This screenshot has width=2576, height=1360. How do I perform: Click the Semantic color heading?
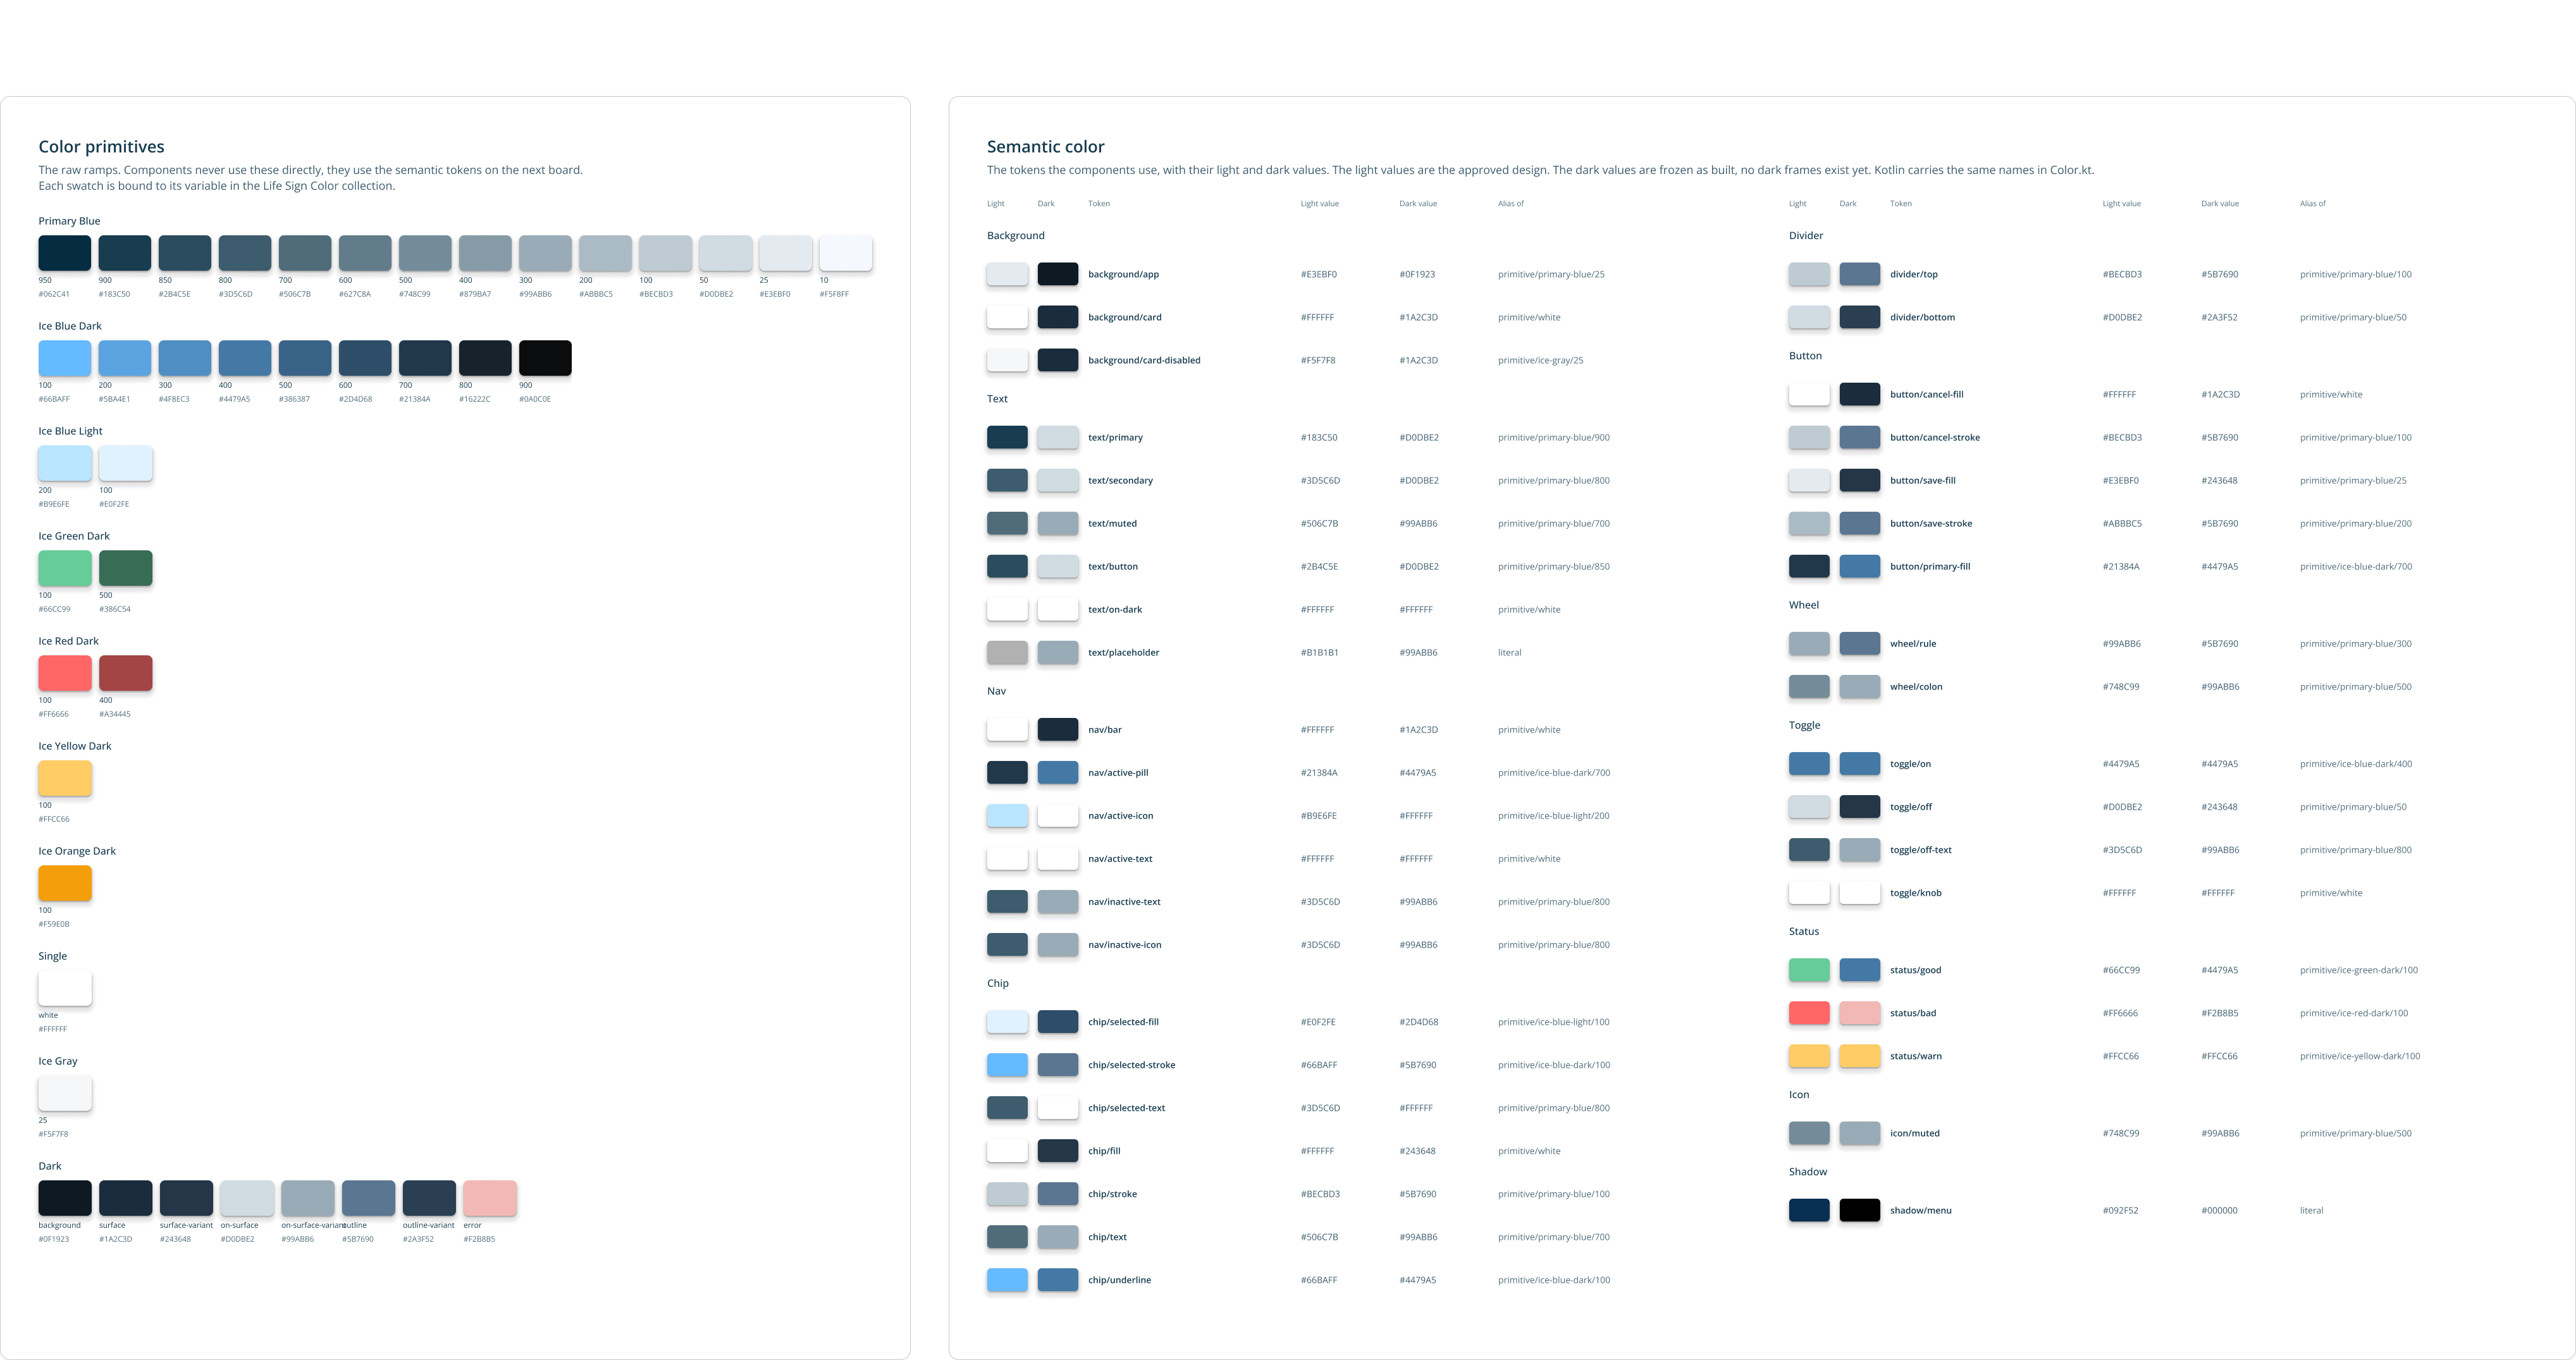tap(1045, 147)
